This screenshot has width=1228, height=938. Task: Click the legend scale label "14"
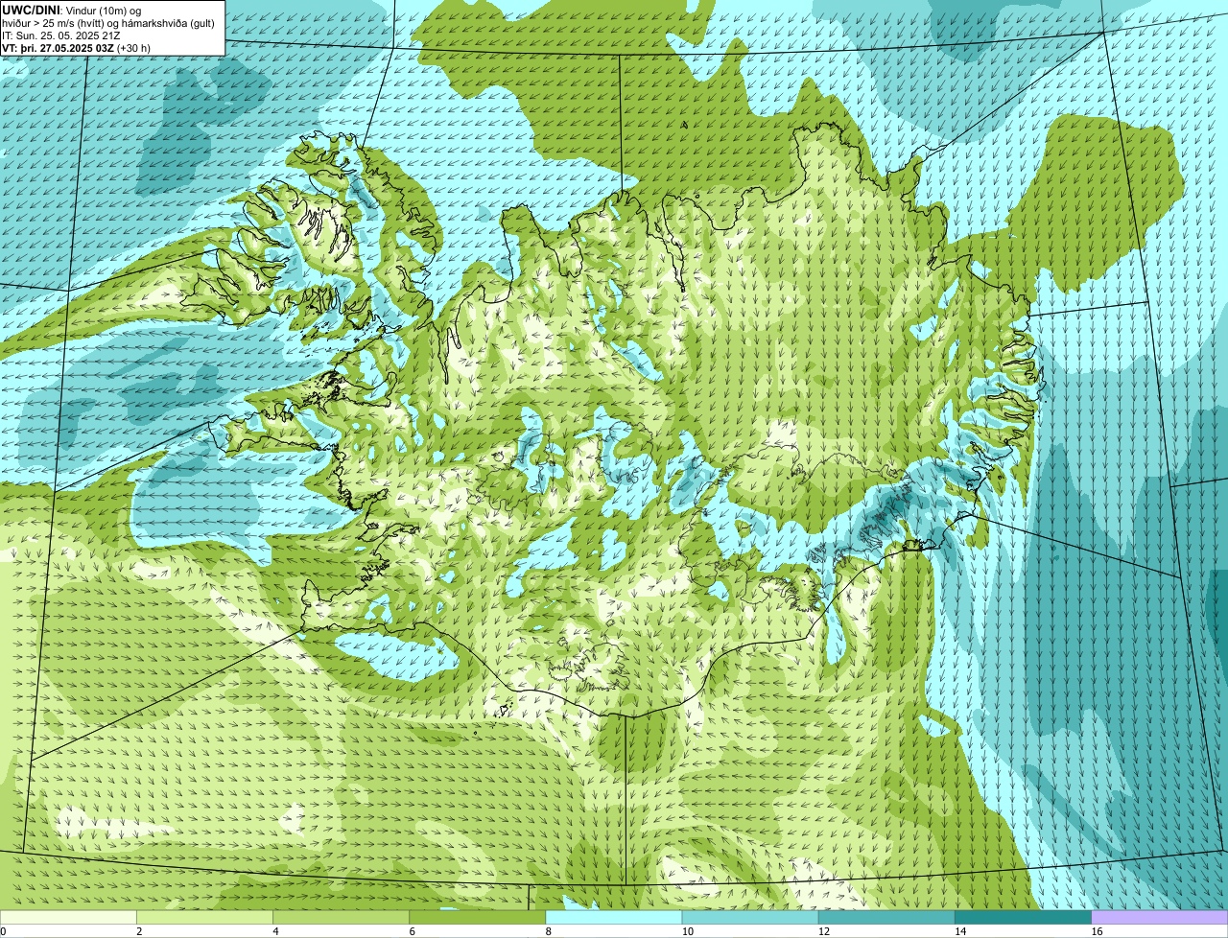point(959,931)
